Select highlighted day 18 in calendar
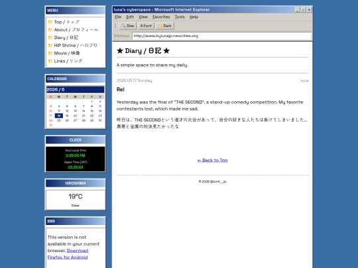The width and height of the screenshot is (358, 268). coord(59,116)
